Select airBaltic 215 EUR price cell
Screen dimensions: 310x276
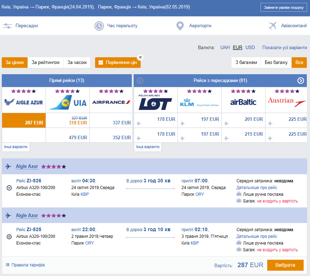click(243, 135)
